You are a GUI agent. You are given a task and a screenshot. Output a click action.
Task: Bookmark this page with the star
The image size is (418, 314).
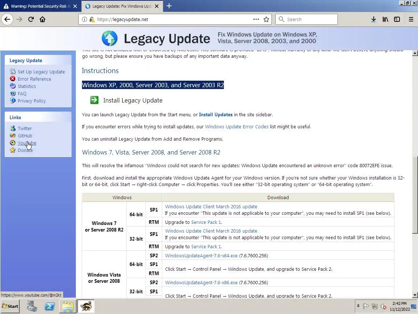(x=266, y=19)
